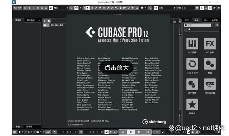The width and height of the screenshot is (229, 136).
Task: Toggle global Write W automation button
Action: coord(42,8)
